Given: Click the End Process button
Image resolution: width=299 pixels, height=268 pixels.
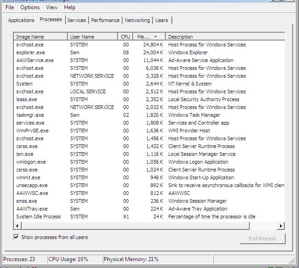Looking at the screenshot, I should [x=263, y=239].
